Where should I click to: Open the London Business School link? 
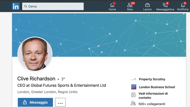tap(157, 87)
